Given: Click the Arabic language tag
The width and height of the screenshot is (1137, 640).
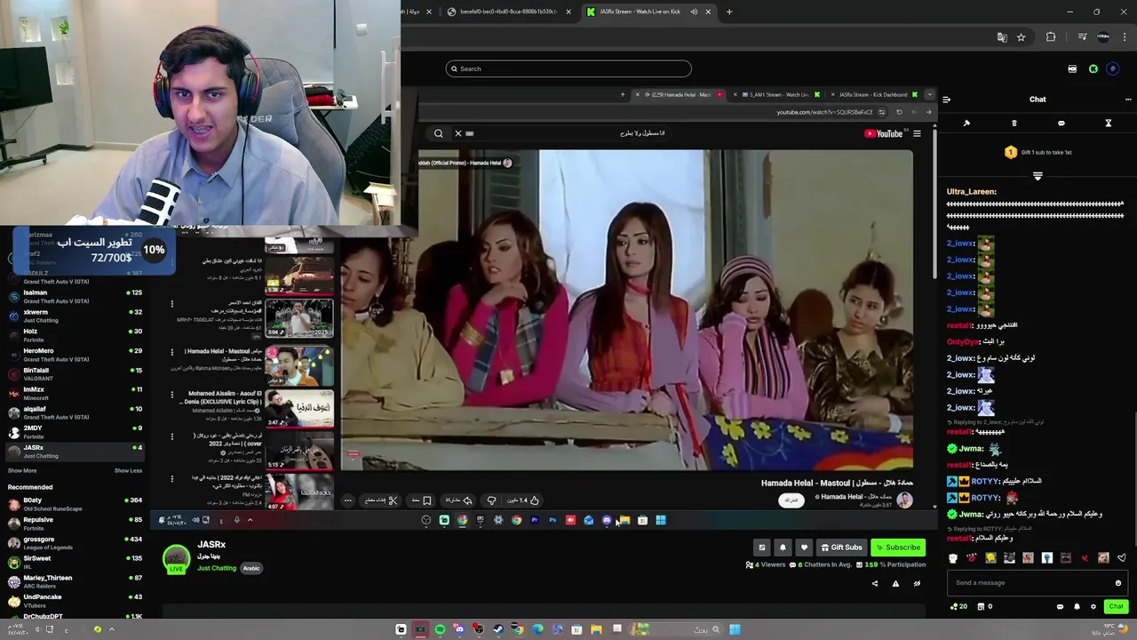Looking at the screenshot, I should click(251, 568).
